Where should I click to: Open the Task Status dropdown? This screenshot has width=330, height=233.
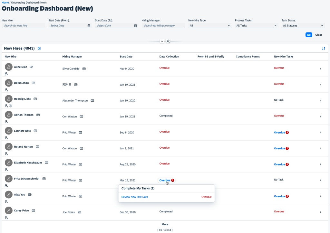[303, 26]
